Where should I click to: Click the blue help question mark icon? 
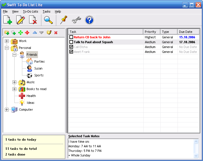89,20
